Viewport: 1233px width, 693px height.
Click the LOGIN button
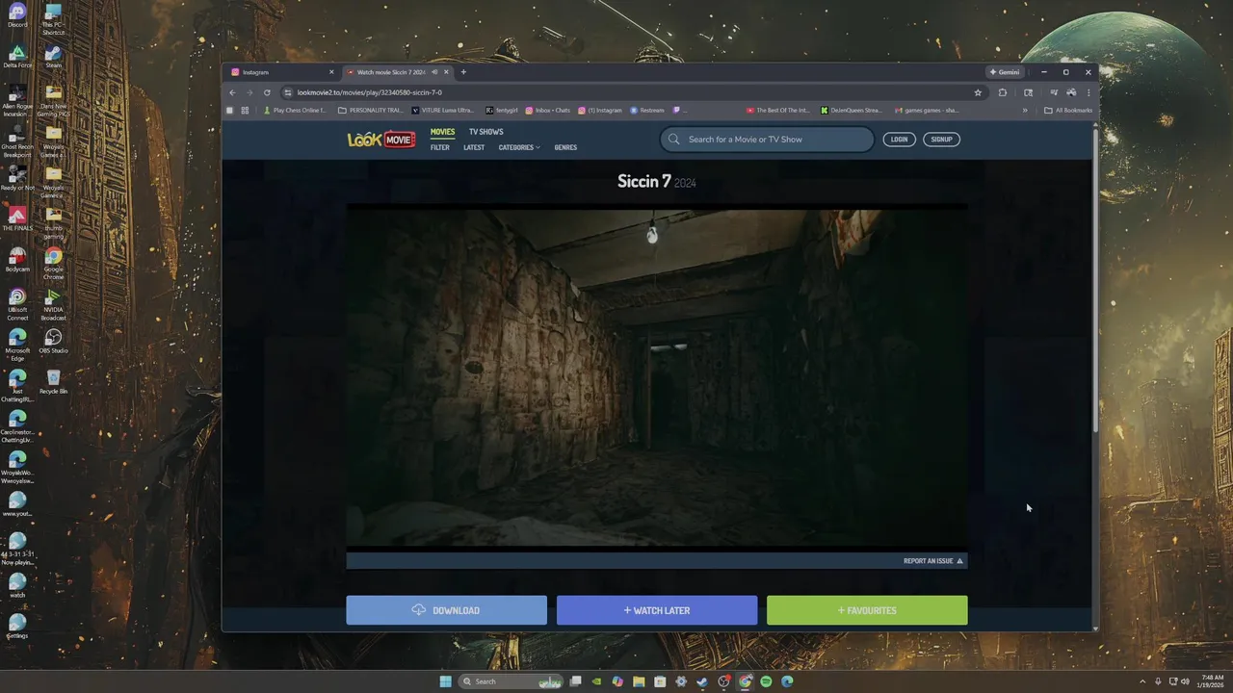coord(899,140)
